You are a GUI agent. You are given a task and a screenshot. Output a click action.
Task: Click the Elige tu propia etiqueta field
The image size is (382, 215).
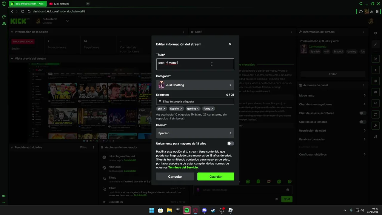click(195, 102)
